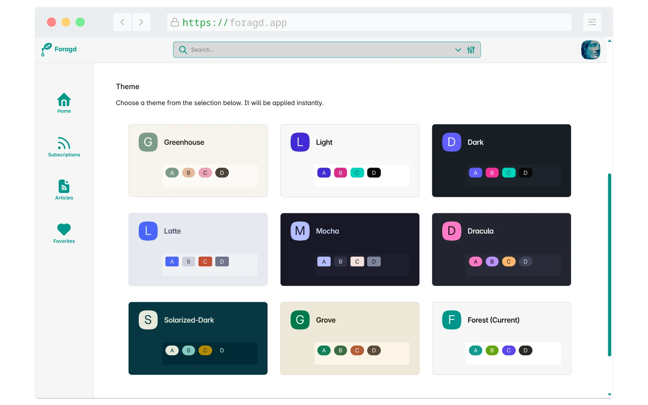This screenshot has width=648, height=405.
Task: Click the Forest (Current) theme card
Action: (502, 339)
